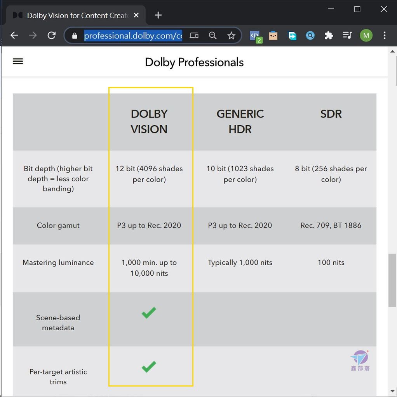Viewport: 397px width, 397px height.
Task: Open the blue arrow document extension
Action: point(292,36)
